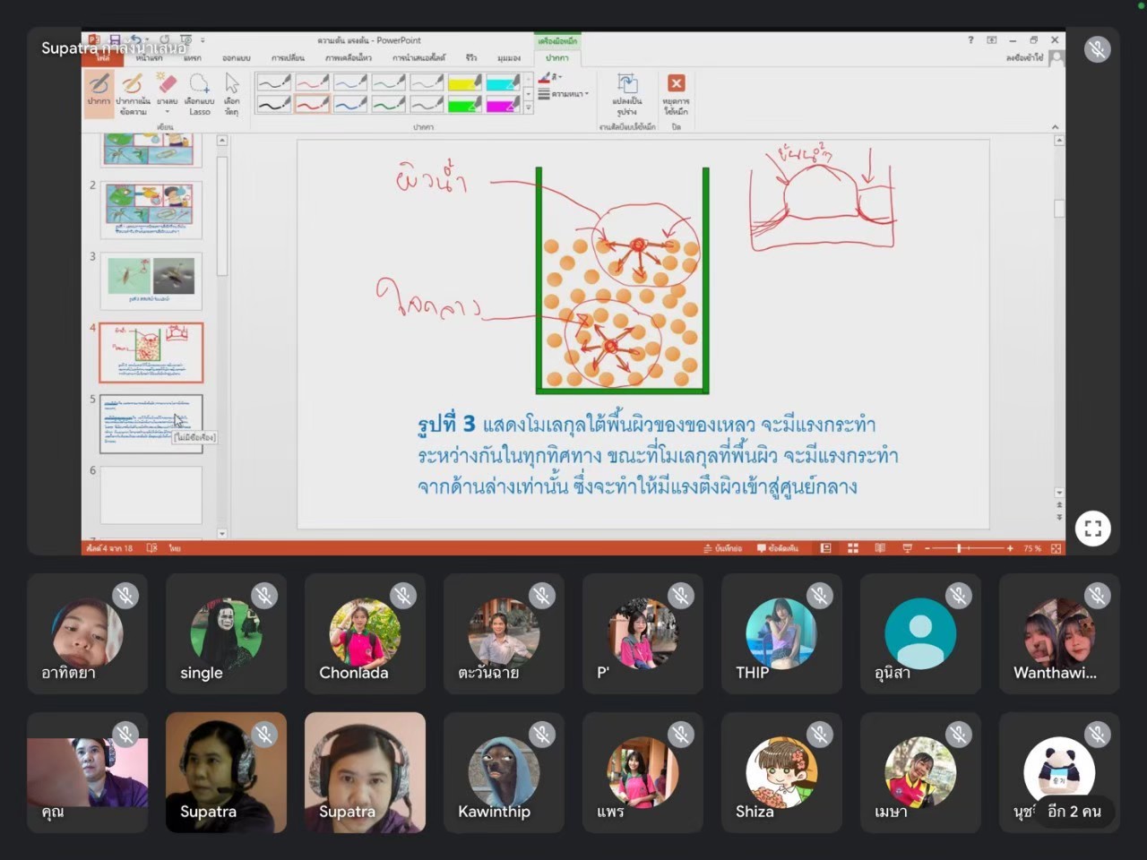Switch to Slide Sorter view
Screen dimensions: 1147x860
(853, 548)
